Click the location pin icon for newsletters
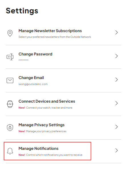The image size is (130, 172). (x=10, y=33)
